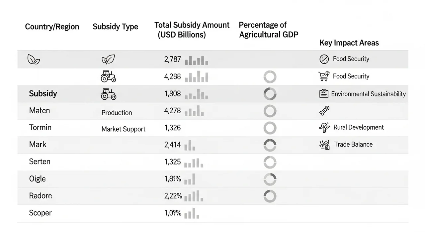Click the wrench icon in the Matcn row
The image size is (425, 232).
point(324,111)
